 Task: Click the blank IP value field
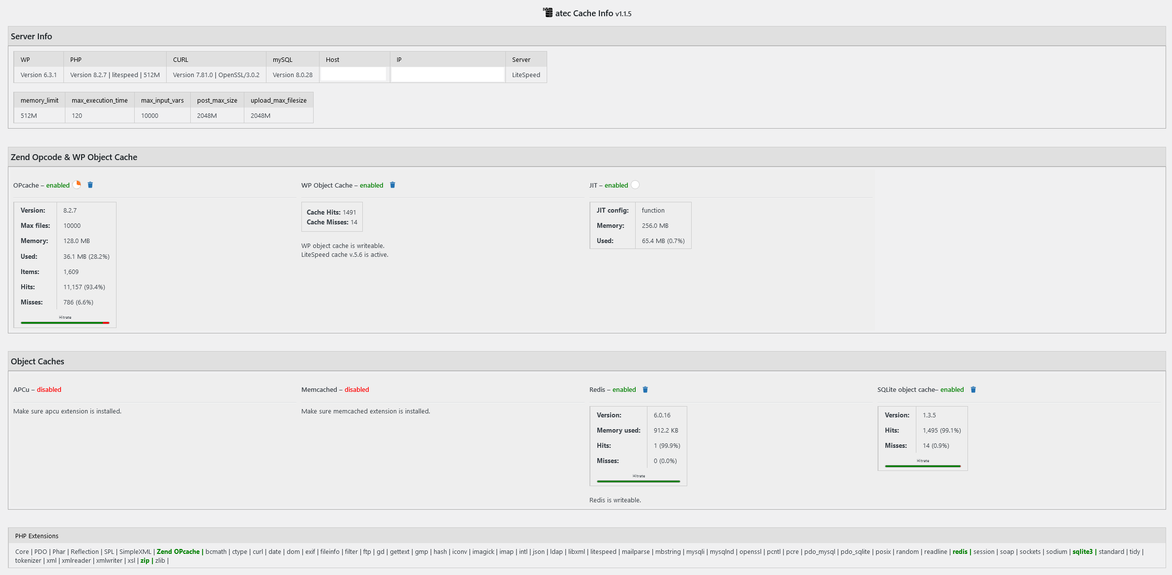tap(447, 75)
